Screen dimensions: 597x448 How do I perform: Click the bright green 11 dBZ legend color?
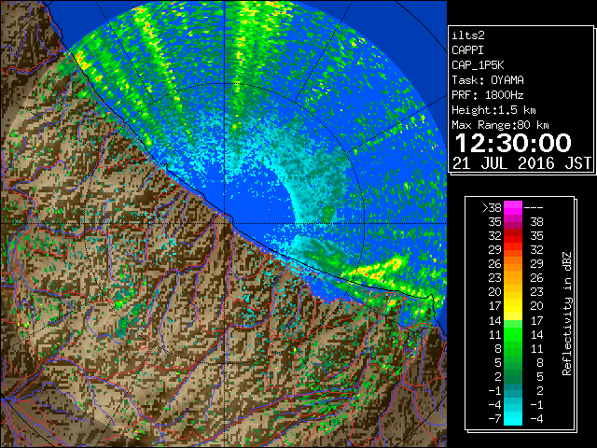click(513, 334)
